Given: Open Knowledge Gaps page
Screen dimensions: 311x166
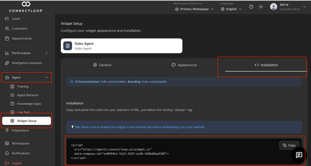Looking at the screenshot, I should click(x=29, y=104).
